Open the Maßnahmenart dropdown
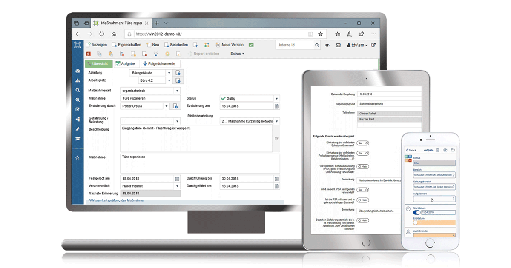The height and width of the screenshot is (268, 511). (x=177, y=91)
